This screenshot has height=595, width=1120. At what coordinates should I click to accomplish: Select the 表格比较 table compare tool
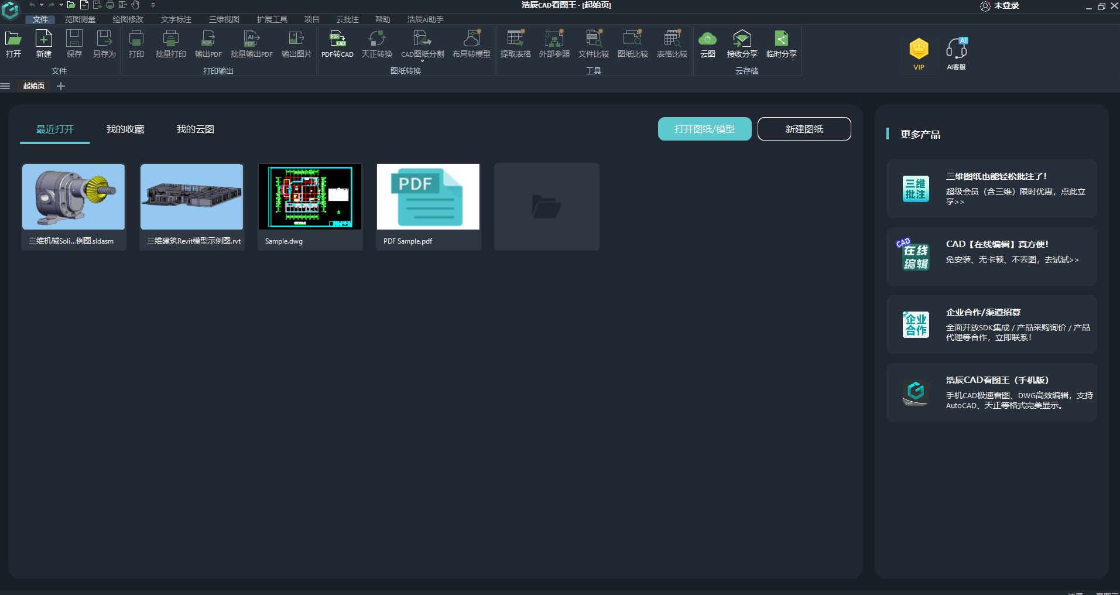[672, 44]
